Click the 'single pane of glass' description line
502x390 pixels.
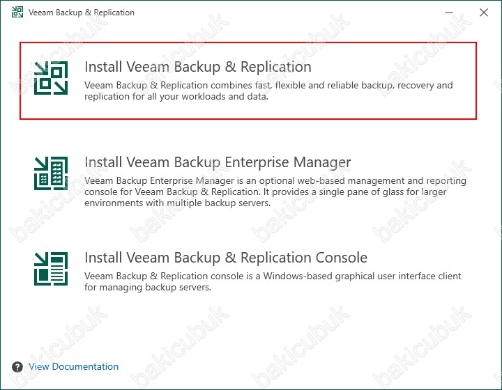click(266, 192)
